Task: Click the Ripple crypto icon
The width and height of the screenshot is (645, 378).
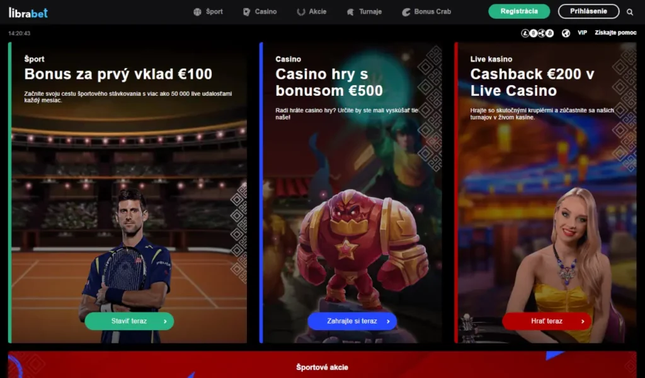Action: click(541, 33)
